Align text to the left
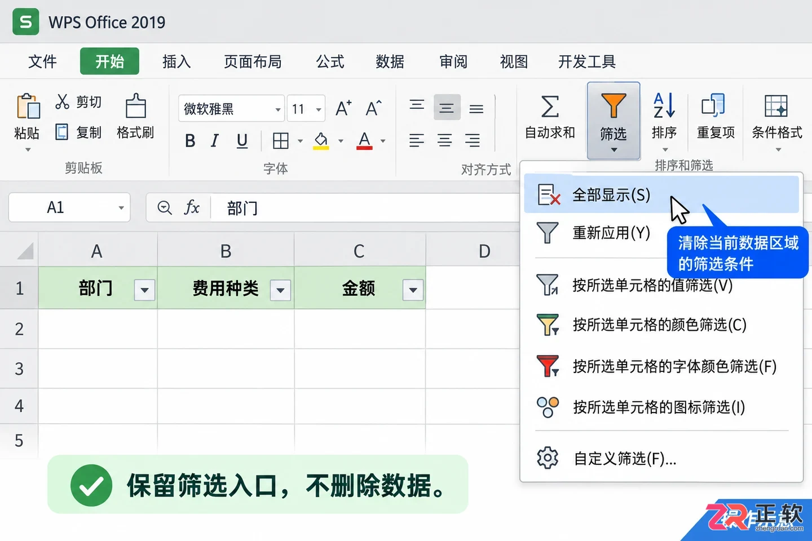This screenshot has height=541, width=812. click(x=417, y=140)
